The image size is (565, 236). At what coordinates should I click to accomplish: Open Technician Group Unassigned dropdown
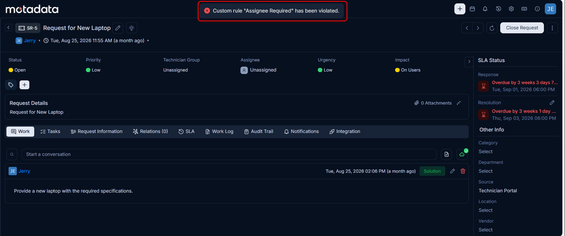(176, 70)
